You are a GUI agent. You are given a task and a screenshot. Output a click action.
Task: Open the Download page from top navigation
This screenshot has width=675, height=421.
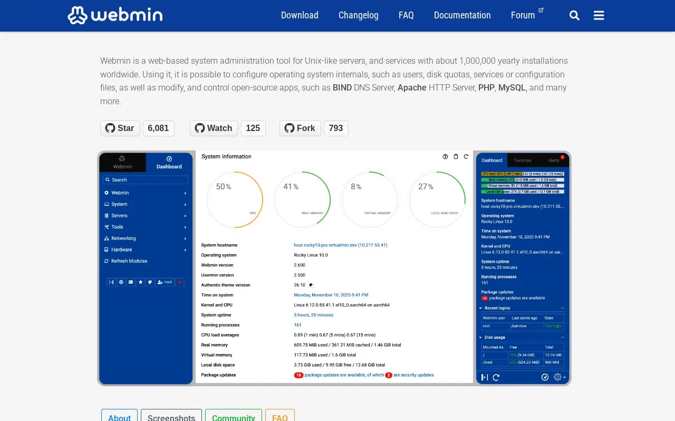[x=300, y=15]
